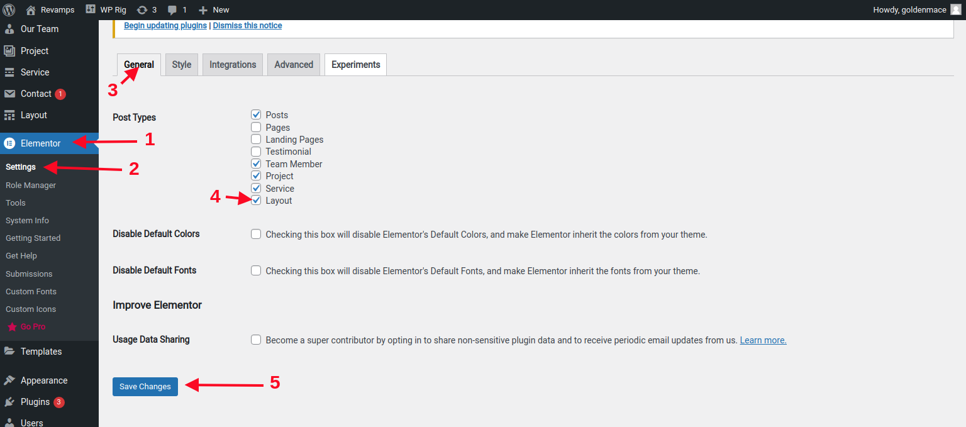Viewport: 966px width, 427px height.
Task: Open the Experiments tab
Action: [356, 65]
